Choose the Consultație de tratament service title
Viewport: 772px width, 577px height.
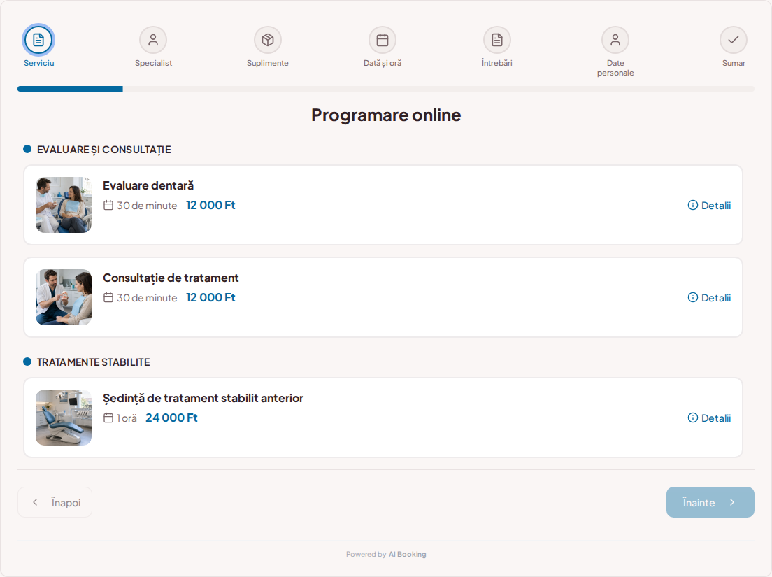171,278
